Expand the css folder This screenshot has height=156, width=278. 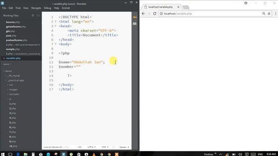[x=8, y=85]
